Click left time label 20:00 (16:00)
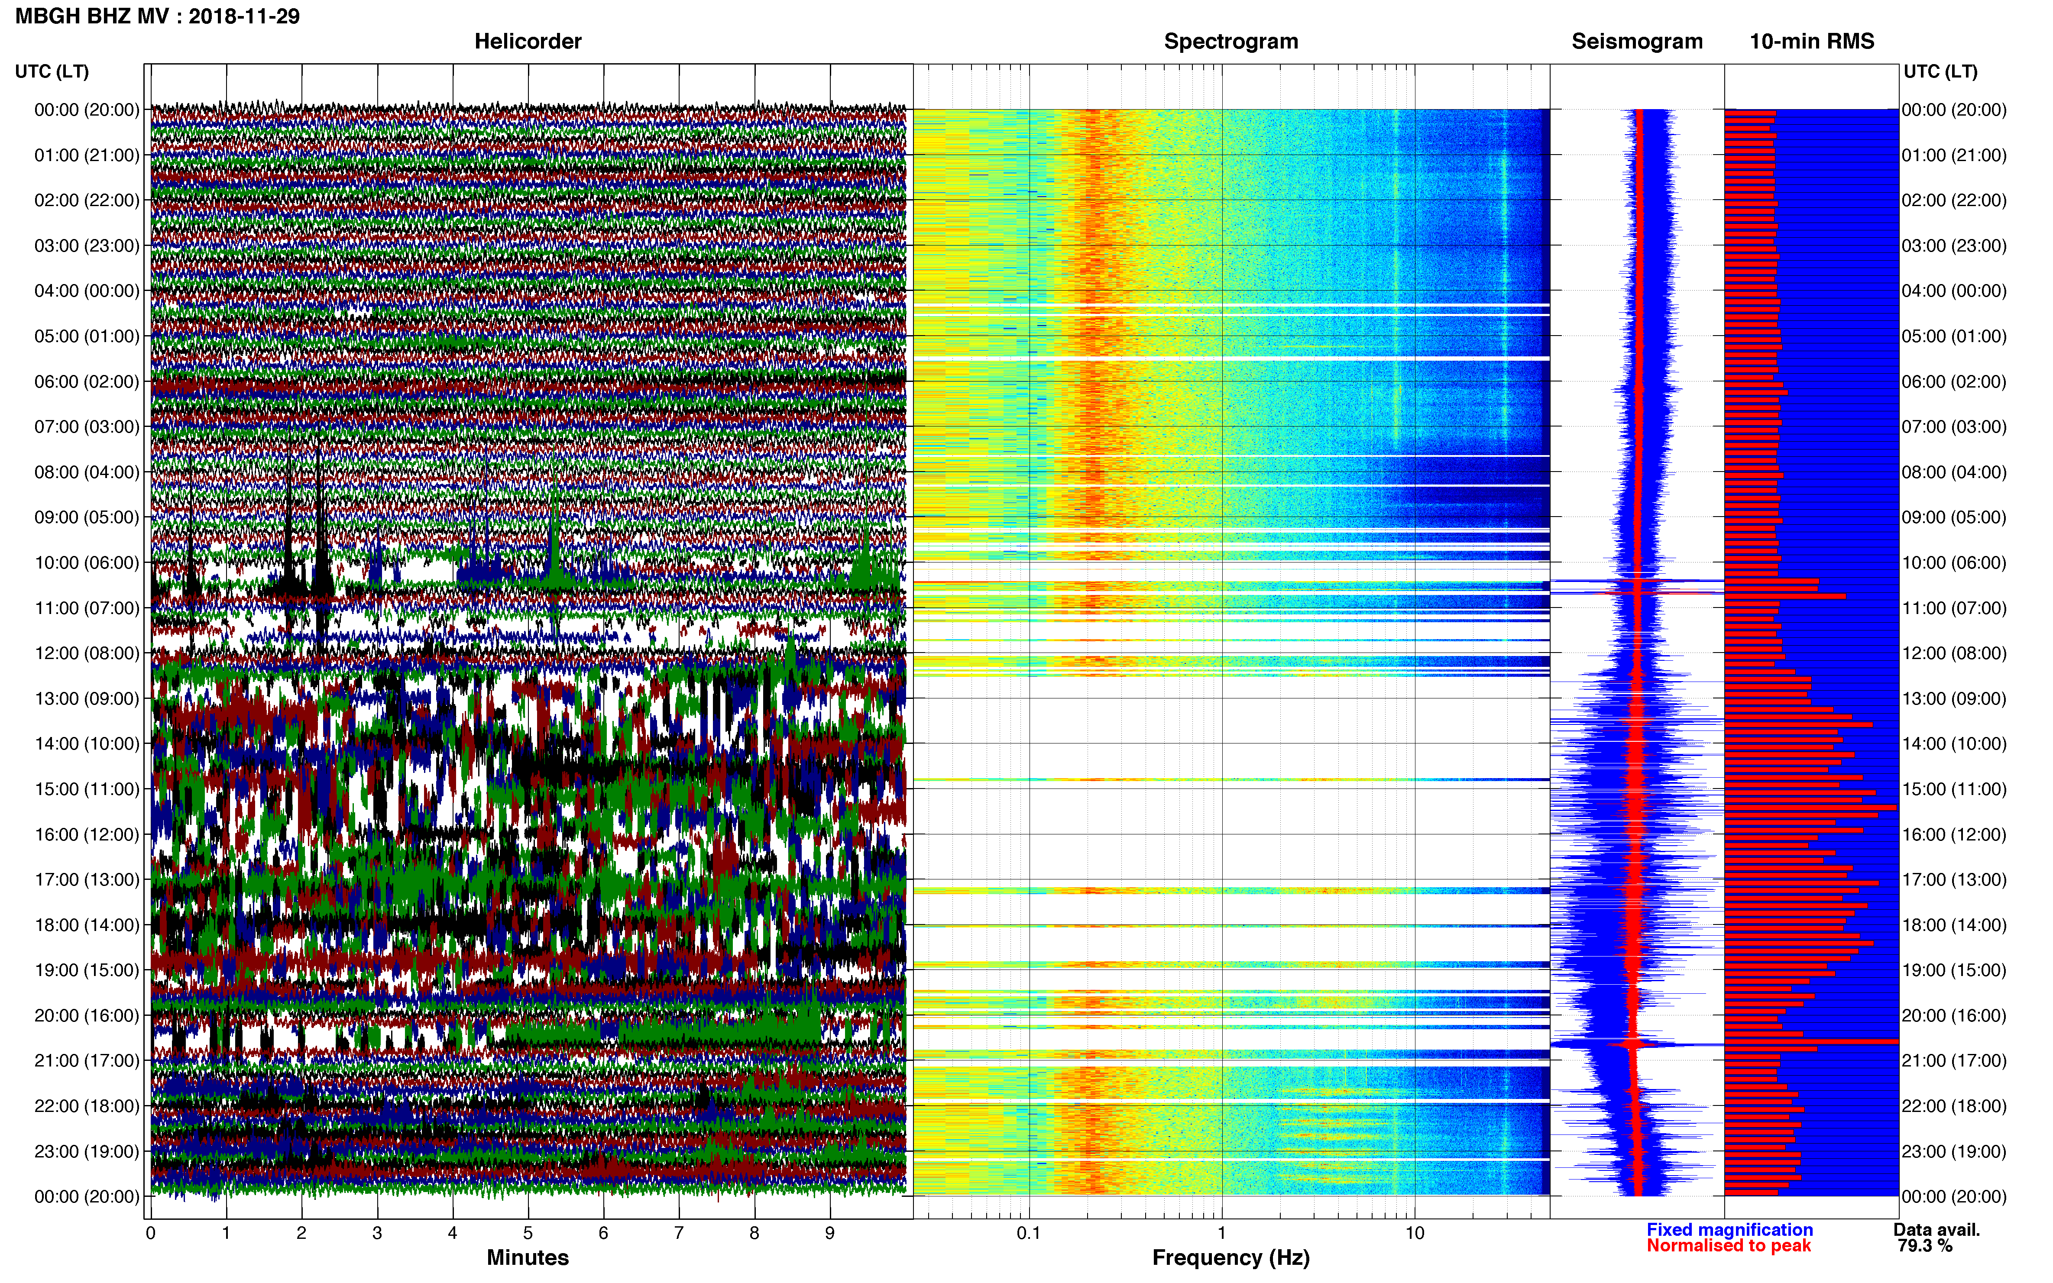 (87, 1016)
